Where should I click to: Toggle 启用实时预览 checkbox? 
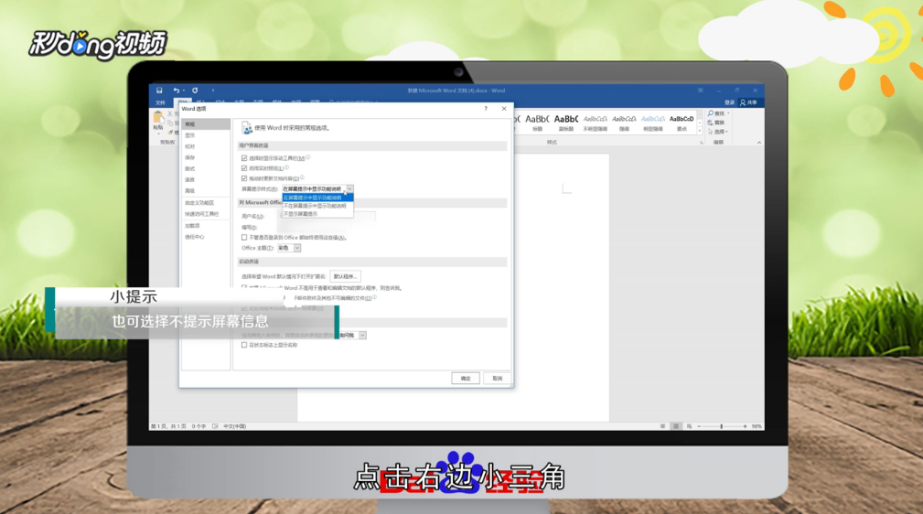(244, 168)
